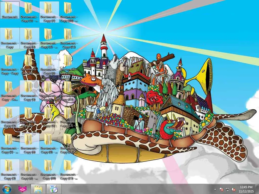Viewport: 259px width, 194px height.
Task: Select folder labeled "Documents - Copy (15) - ..."
Action: pos(69,169)
